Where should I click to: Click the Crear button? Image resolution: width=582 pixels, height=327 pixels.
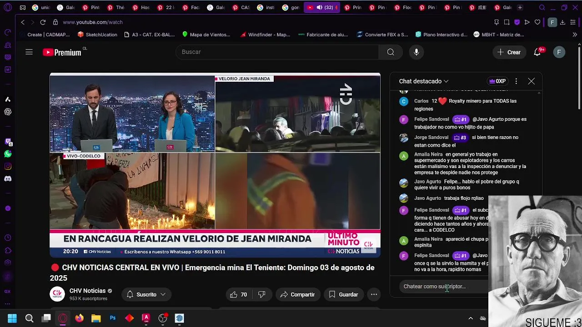[509, 52]
